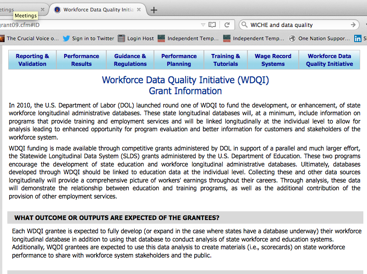Click the first Independent Temp bookmark flag icon
Screen dimensions: 367x274
[x=161, y=38]
